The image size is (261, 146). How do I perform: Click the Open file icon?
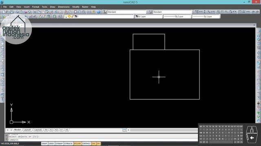pos(8,12)
